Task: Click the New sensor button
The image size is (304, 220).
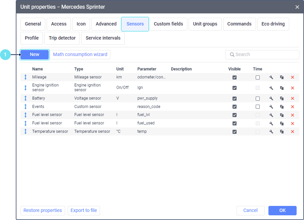Action: click(x=35, y=55)
